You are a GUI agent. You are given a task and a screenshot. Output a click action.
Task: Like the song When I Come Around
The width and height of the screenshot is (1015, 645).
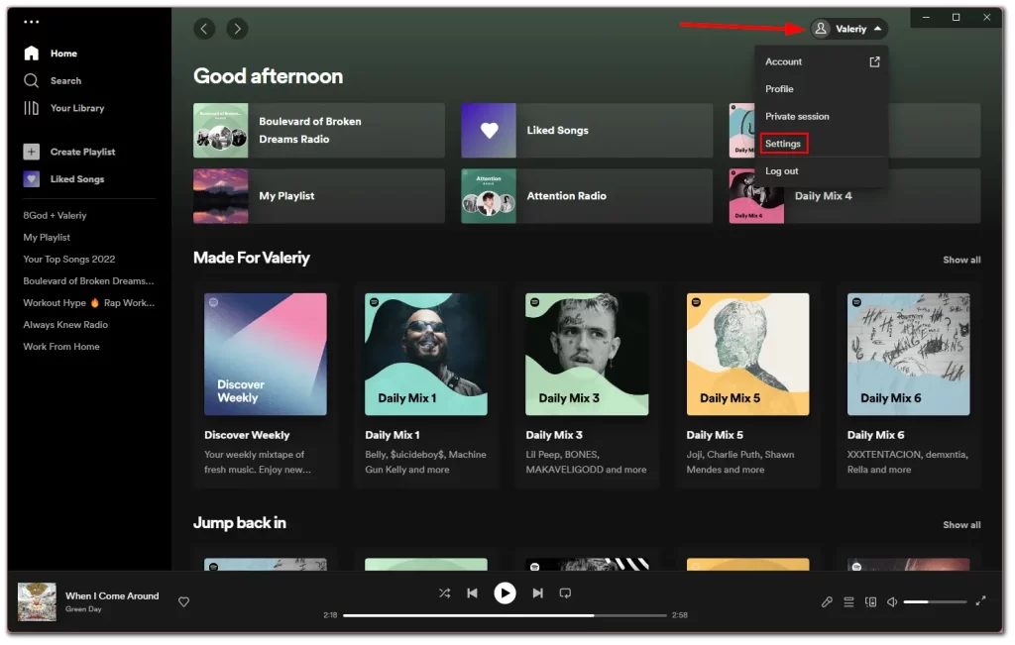pos(183,602)
